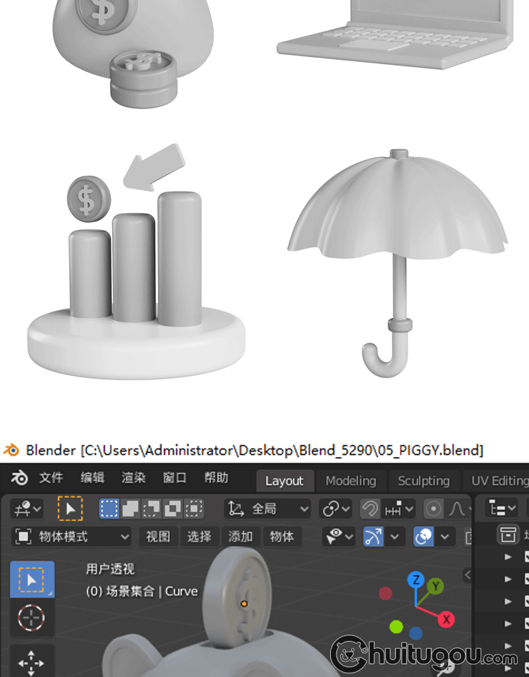The width and height of the screenshot is (529, 677).
Task: Choose the subtract selection mode icon
Action: (x=151, y=508)
